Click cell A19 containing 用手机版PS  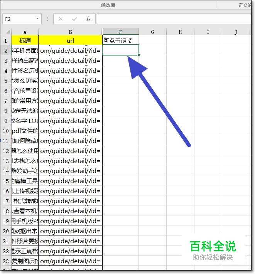25,221
